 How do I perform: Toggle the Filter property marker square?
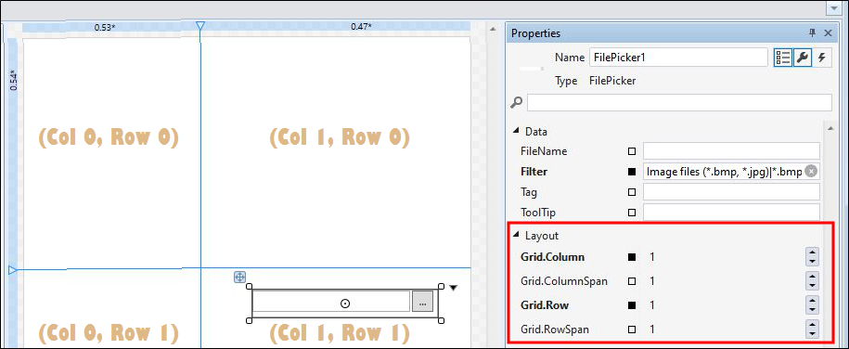[x=631, y=172]
